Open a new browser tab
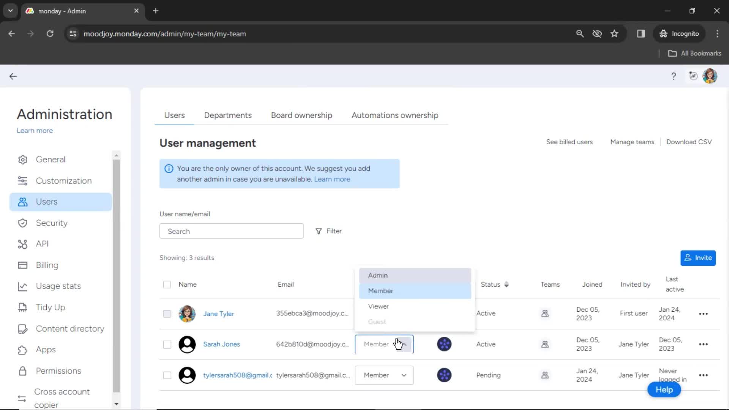Viewport: 729px width, 410px height. click(x=156, y=11)
